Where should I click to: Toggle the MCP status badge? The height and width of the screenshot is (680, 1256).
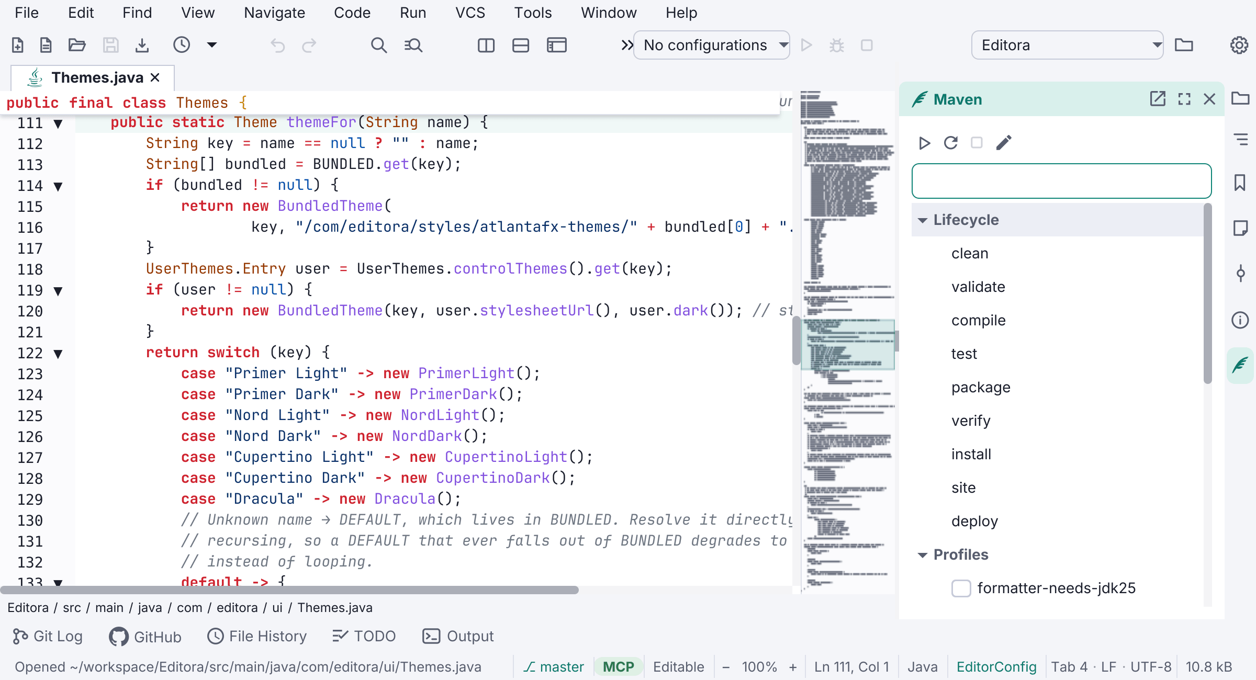pos(618,667)
